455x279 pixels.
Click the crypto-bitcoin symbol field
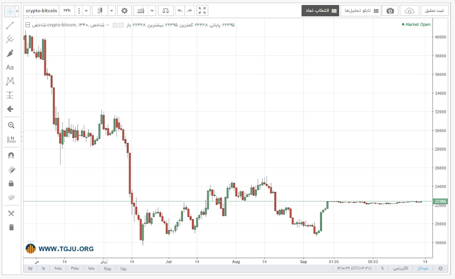(x=41, y=10)
